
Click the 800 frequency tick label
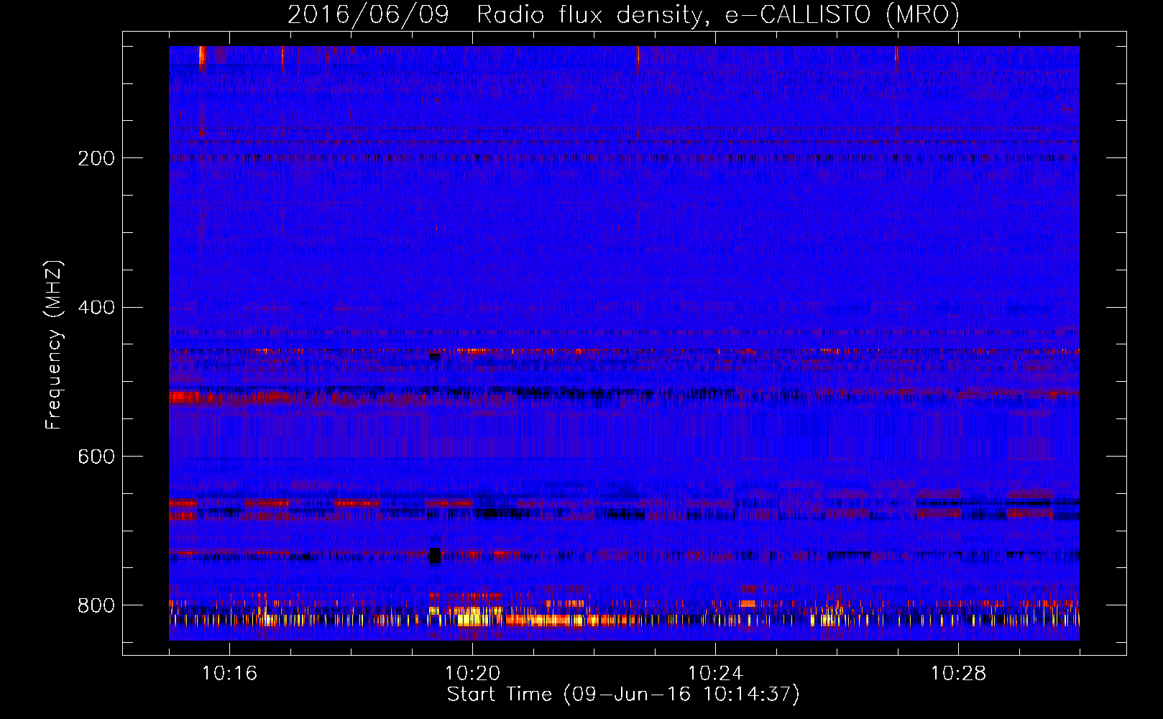[96, 605]
